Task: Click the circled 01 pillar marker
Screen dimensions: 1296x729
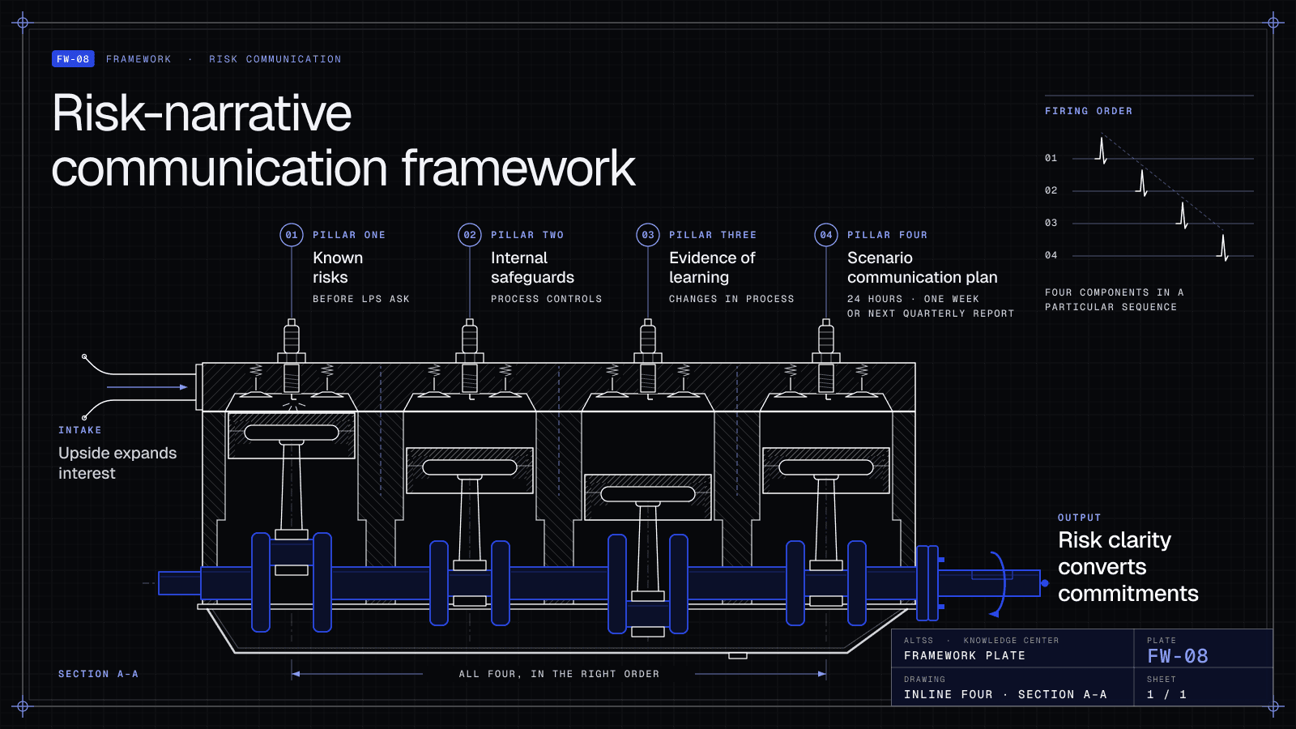Action: coord(292,235)
